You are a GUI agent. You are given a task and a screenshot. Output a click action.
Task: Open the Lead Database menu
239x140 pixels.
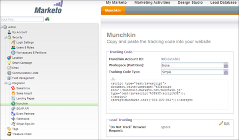[x=223, y=3]
